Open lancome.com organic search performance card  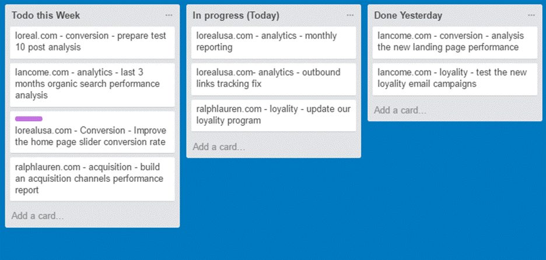92,84
